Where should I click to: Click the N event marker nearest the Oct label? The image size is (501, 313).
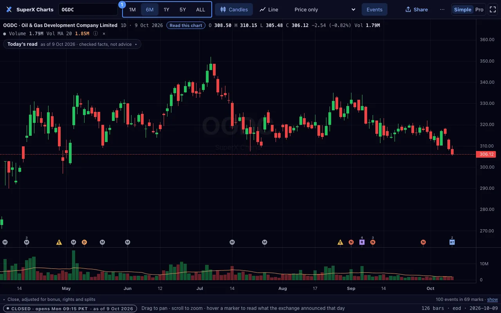point(423,242)
